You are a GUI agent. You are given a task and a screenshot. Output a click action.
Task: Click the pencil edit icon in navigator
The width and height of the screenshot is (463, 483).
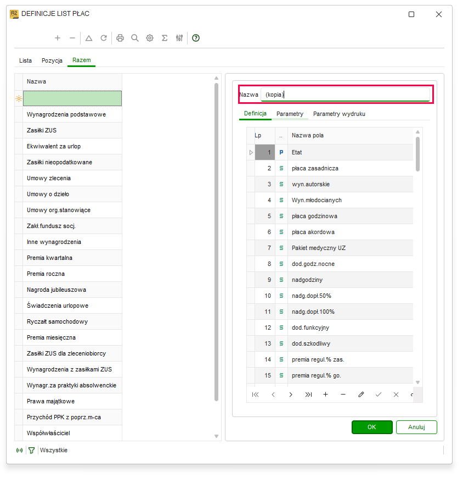point(361,395)
